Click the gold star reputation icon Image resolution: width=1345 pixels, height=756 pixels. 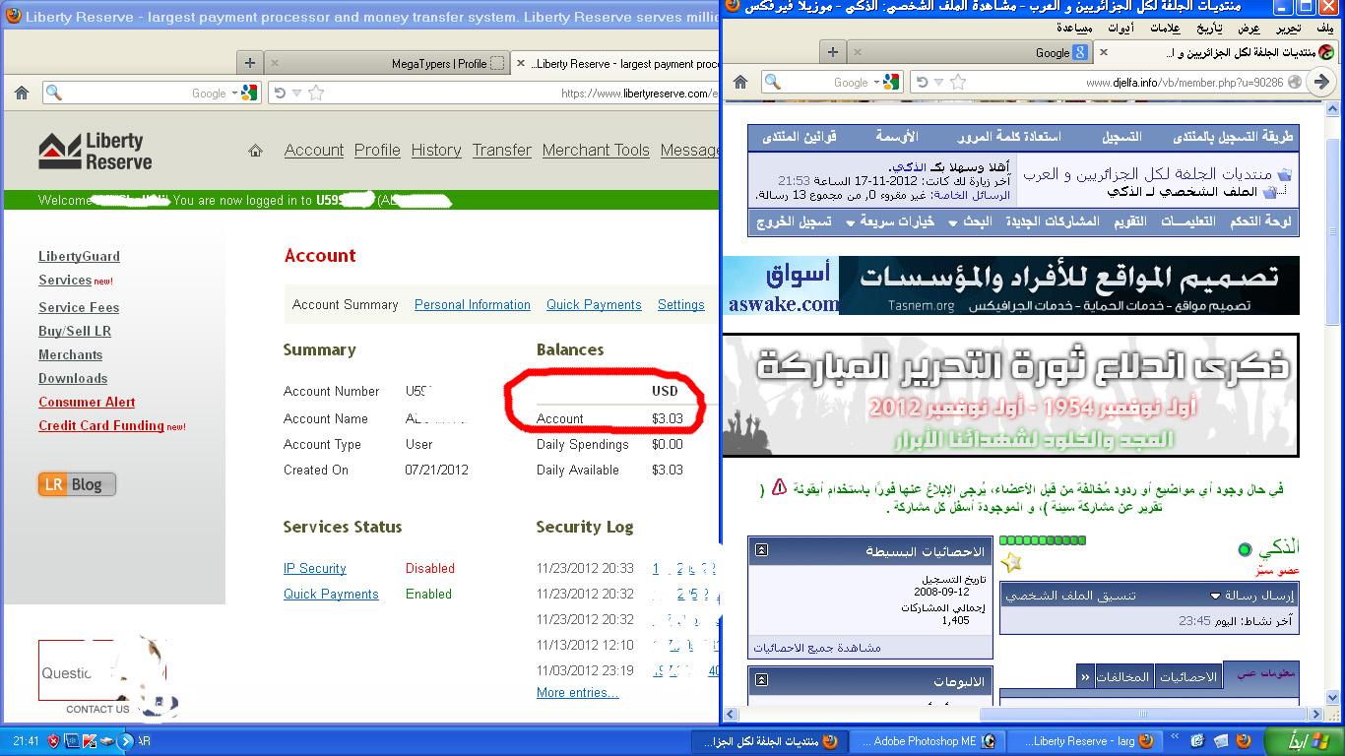[1011, 562]
